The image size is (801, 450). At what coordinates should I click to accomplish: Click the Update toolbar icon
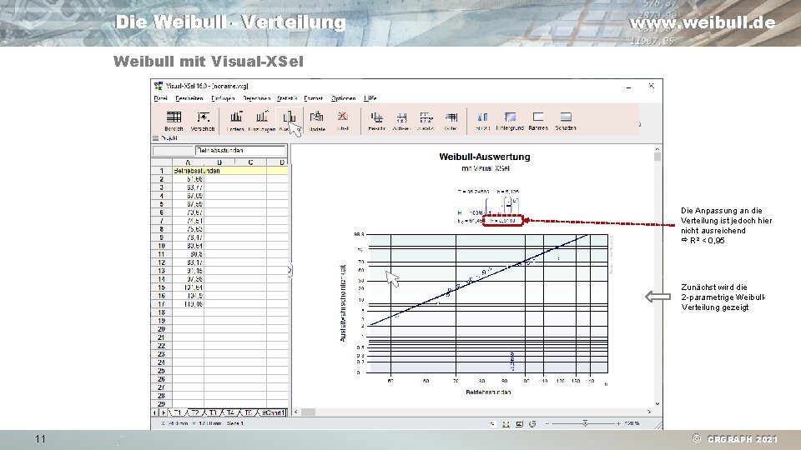coord(317,117)
